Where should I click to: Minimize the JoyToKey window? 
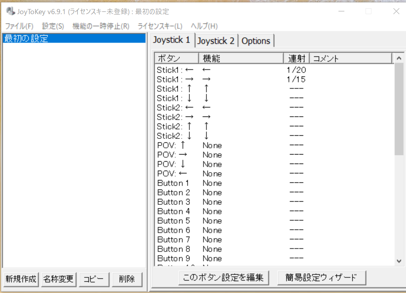click(x=342, y=11)
